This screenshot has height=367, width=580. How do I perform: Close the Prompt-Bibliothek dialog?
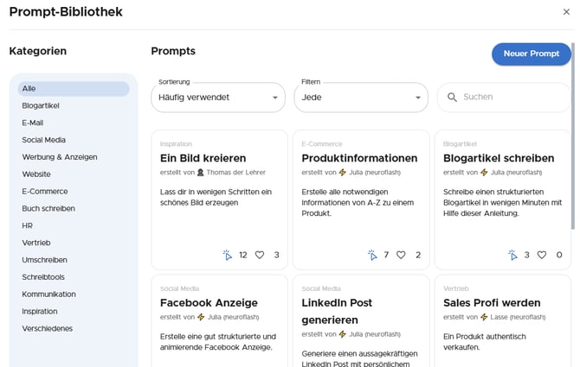pos(566,12)
